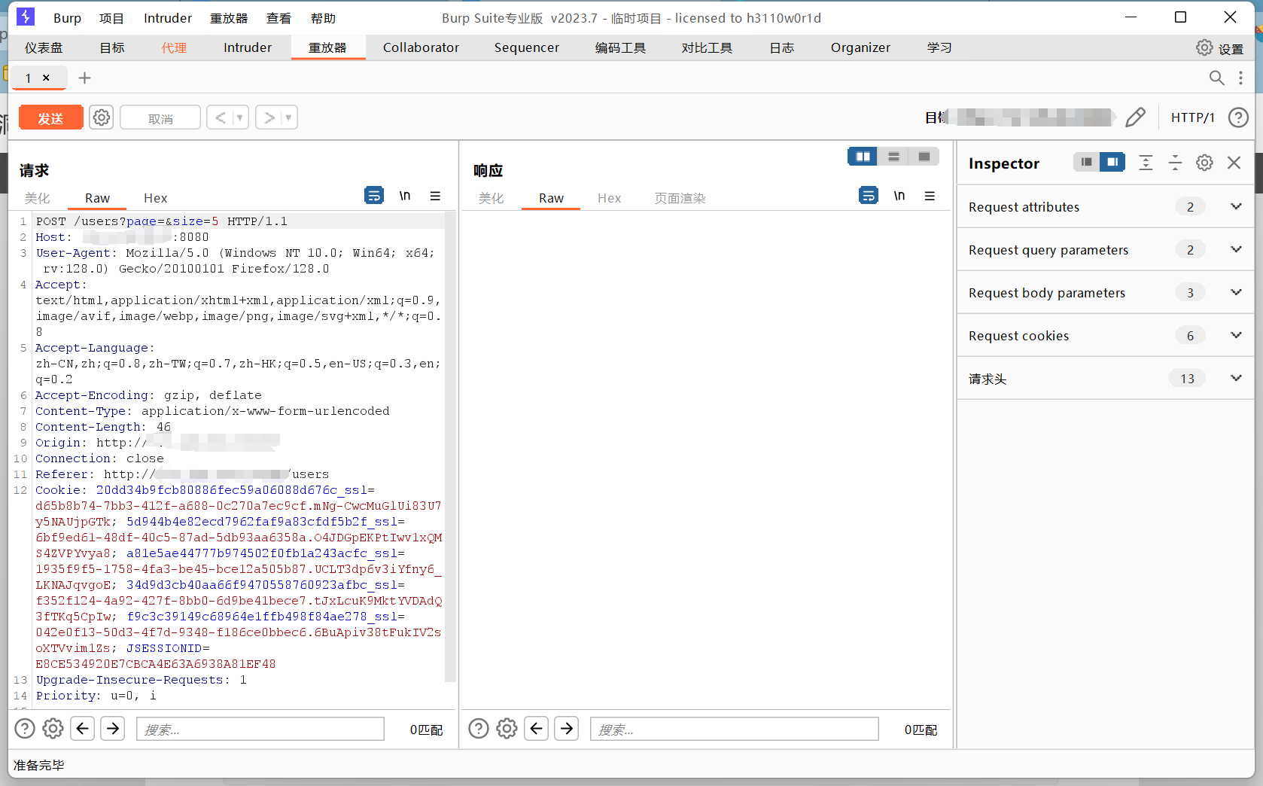Open the 编码工具 decoder tab
This screenshot has height=786, width=1263.
[620, 47]
